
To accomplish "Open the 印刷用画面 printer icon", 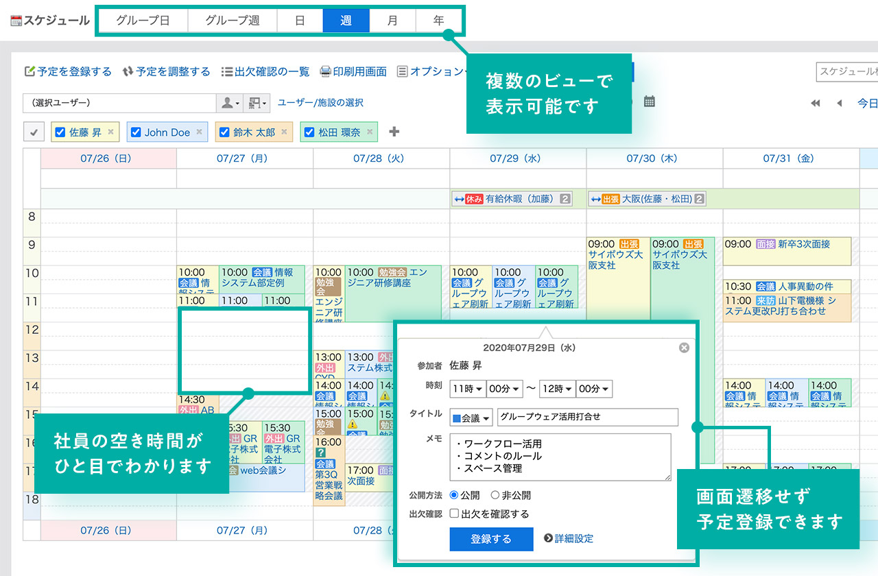I will click(326, 72).
